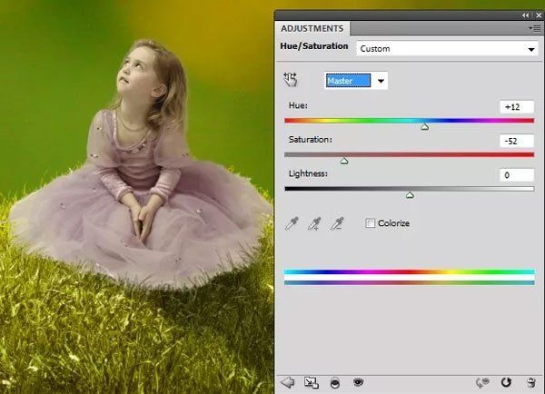Select the on-image targeted adjustment hand tool
The image size is (545, 394).
tap(292, 80)
